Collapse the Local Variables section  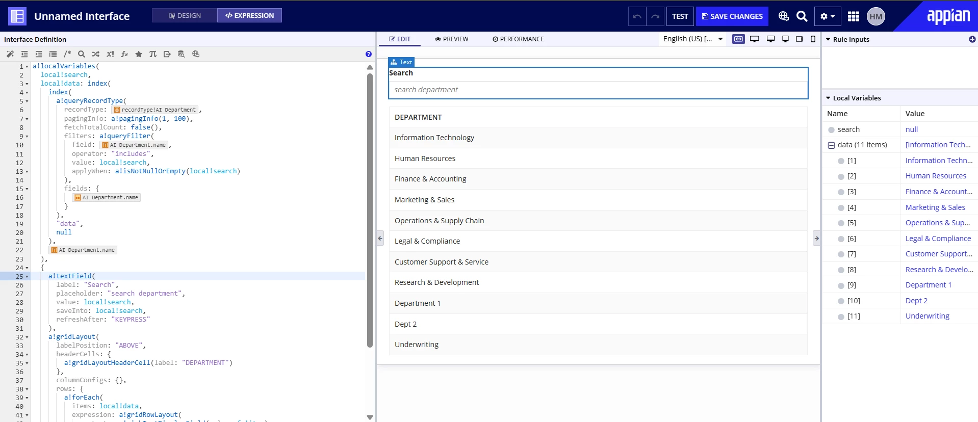[828, 98]
